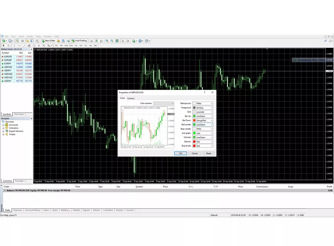
Task: Click the New Order toolbar button
Action: [x=48, y=41]
